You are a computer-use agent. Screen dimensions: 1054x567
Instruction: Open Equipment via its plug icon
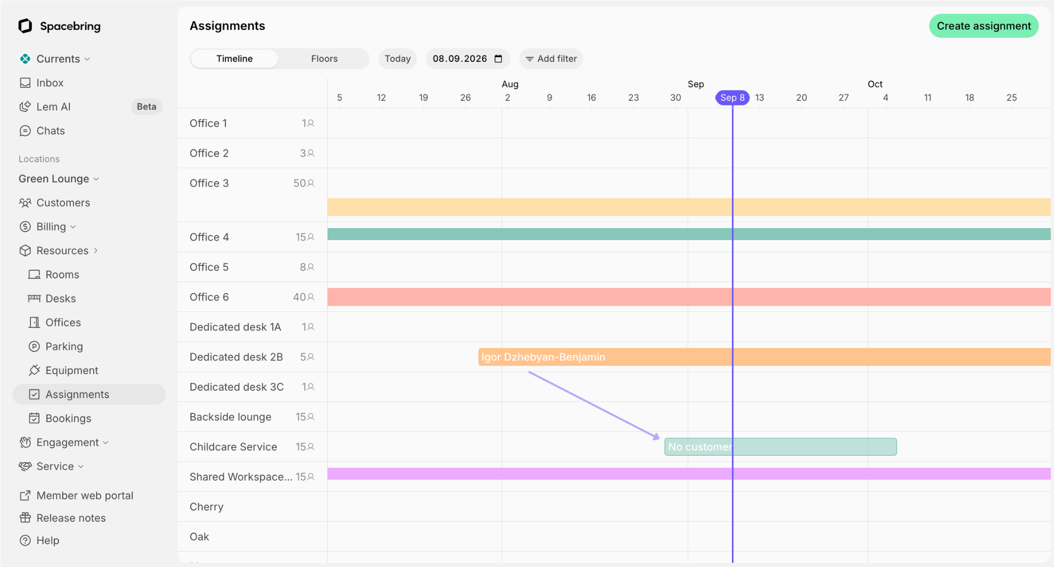34,370
